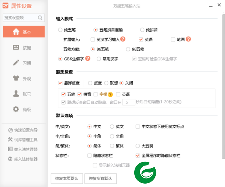Uncheck the 五笔 lookup checkbox

tap(63, 94)
